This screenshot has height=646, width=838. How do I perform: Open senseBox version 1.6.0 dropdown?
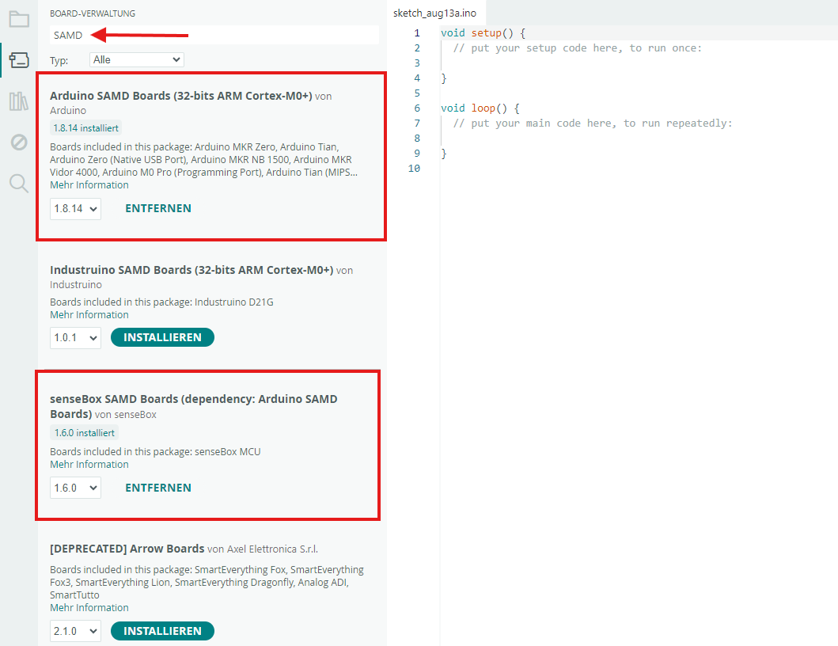75,488
